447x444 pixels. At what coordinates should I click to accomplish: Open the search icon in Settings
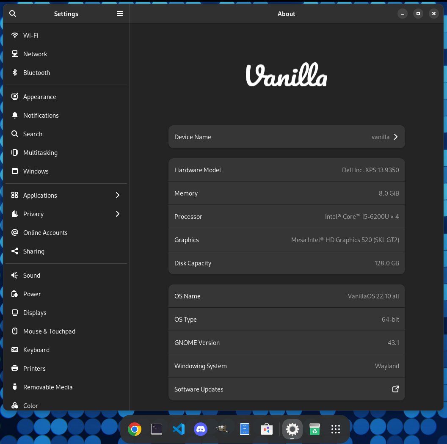[13, 14]
